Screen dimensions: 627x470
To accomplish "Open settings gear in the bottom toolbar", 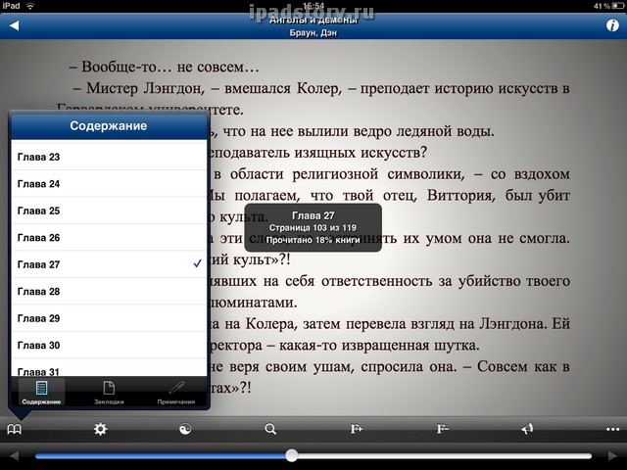I will [100, 429].
